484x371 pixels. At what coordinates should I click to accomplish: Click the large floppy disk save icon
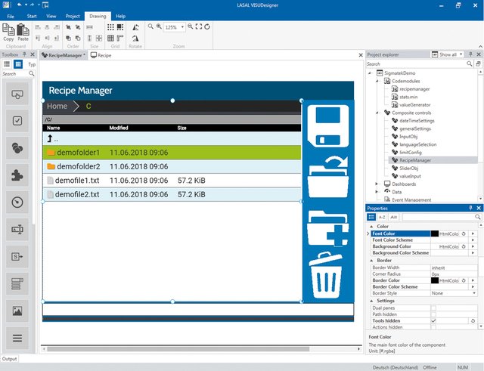tap(328, 126)
